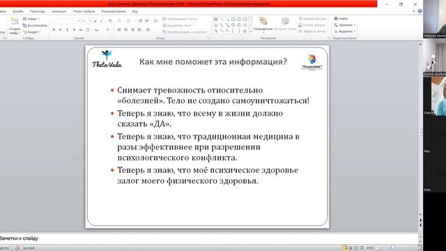Open the Change Case (Aa) menu
The image size is (446, 251).
[97, 29]
